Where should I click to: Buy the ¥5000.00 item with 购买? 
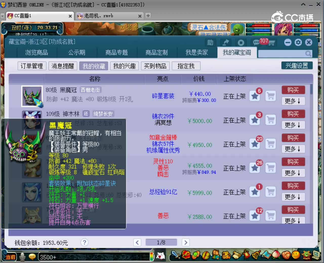(x=293, y=114)
